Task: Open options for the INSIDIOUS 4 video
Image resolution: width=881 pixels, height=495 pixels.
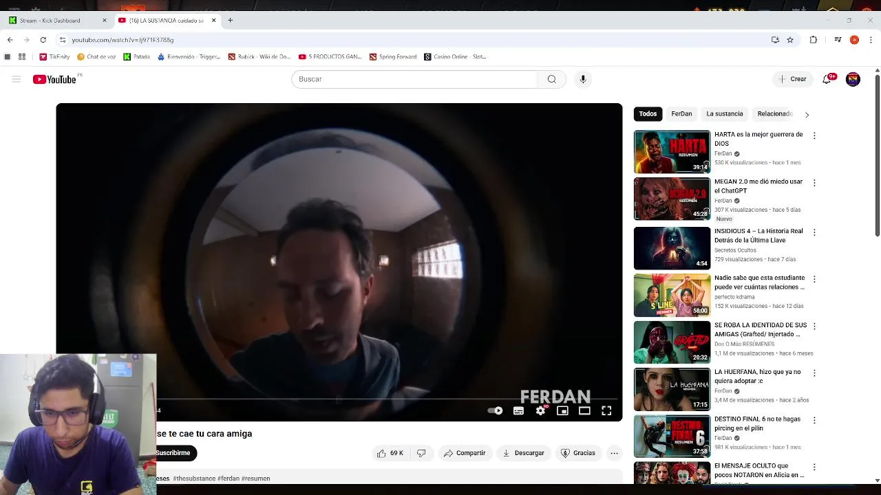Action: pos(814,232)
